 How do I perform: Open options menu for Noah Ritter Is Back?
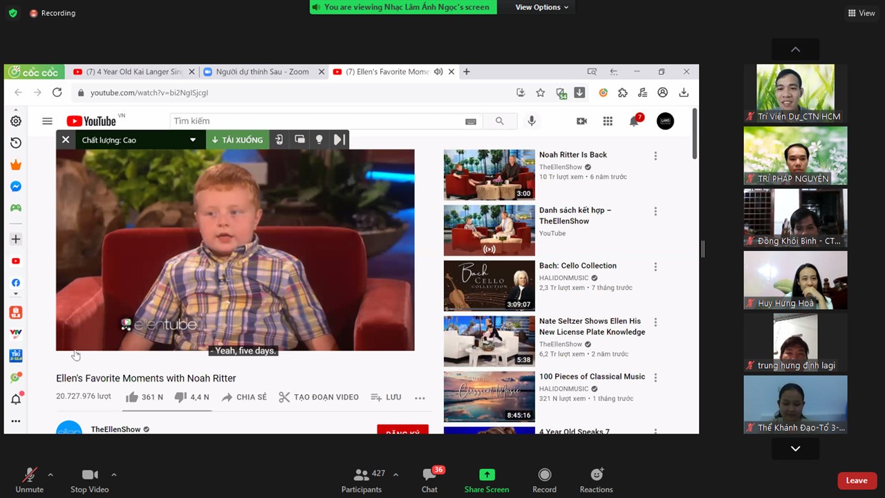coord(655,156)
